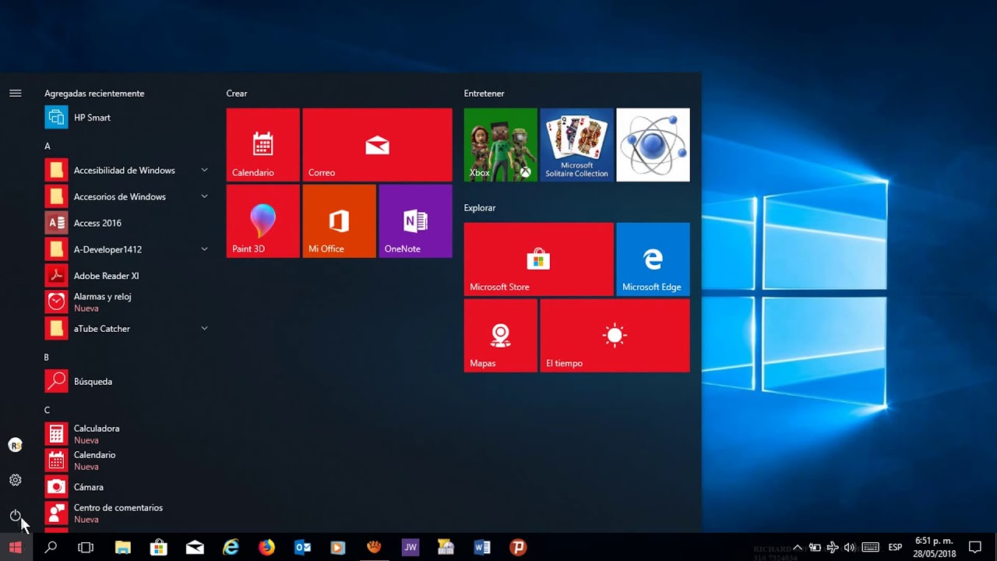Show hidden system tray icons
Image resolution: width=997 pixels, height=561 pixels.
[x=797, y=547]
